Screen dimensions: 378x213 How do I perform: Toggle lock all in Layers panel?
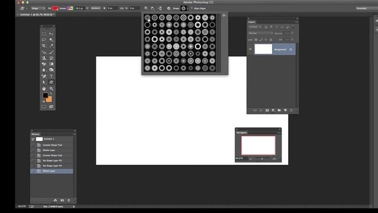[x=271, y=40]
